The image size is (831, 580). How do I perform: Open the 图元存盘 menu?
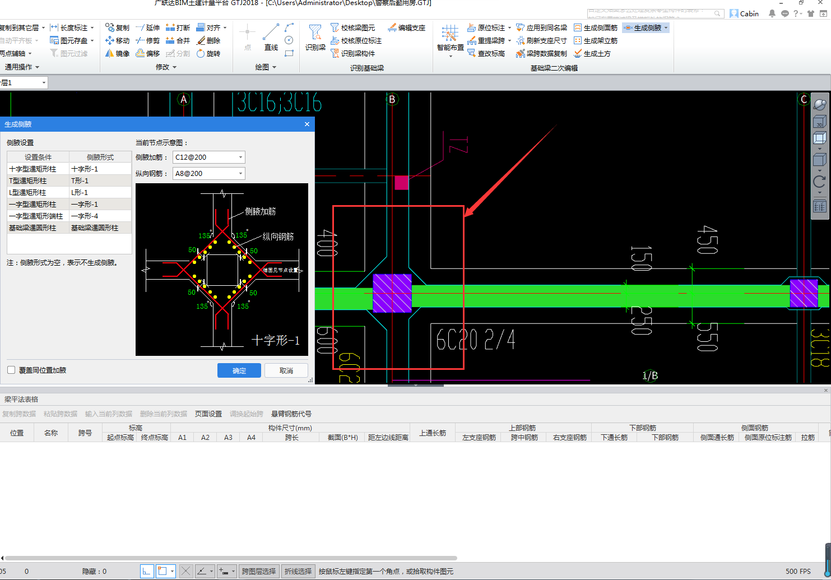(x=72, y=40)
